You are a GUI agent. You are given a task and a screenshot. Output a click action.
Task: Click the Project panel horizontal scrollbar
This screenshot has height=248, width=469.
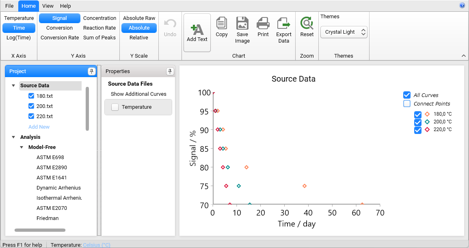coord(40,230)
